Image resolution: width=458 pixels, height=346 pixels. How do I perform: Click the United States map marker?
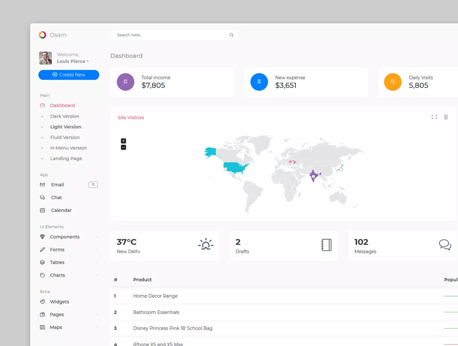[225, 169]
